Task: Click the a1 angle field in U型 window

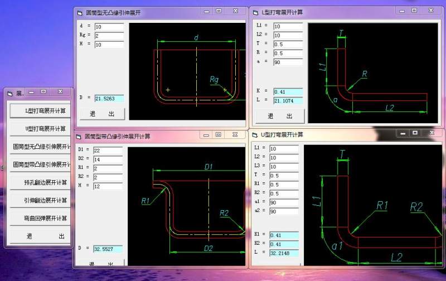Action: coord(284,202)
